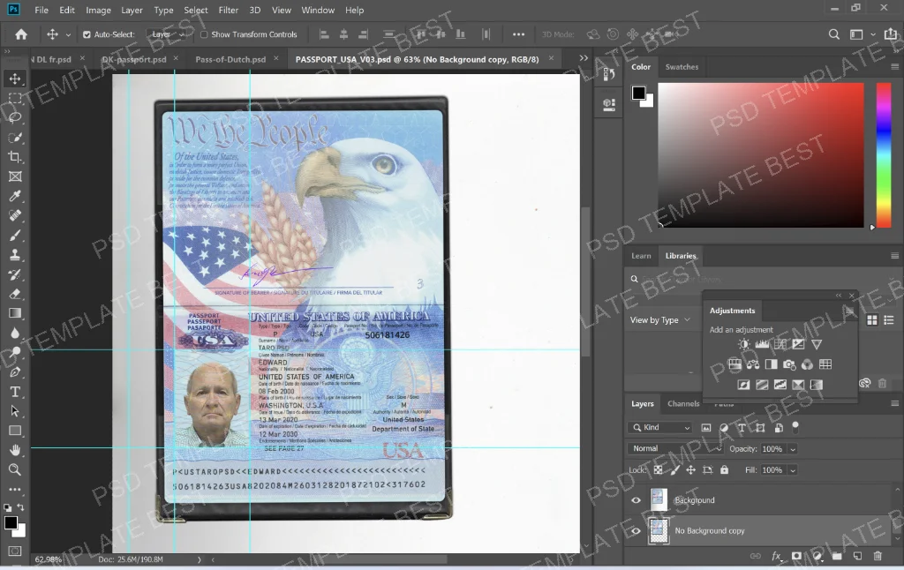This screenshot has height=570, width=904.
Task: Select the No Background copy layer thumbnail
Action: click(x=659, y=531)
